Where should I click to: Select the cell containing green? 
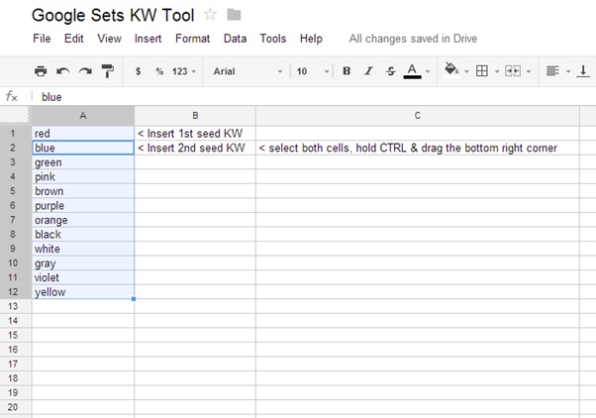[x=83, y=162]
